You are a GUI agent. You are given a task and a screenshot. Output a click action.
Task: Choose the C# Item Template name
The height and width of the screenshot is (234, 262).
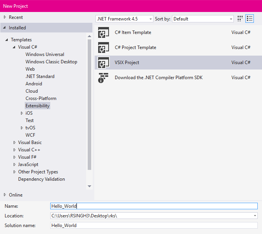(x=133, y=32)
